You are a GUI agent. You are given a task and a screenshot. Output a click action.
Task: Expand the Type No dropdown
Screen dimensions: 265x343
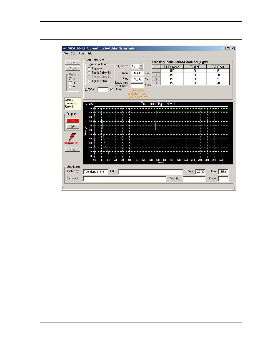[141, 66]
